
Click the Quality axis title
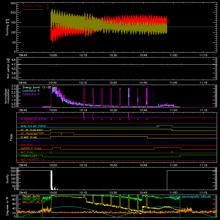[7, 178]
